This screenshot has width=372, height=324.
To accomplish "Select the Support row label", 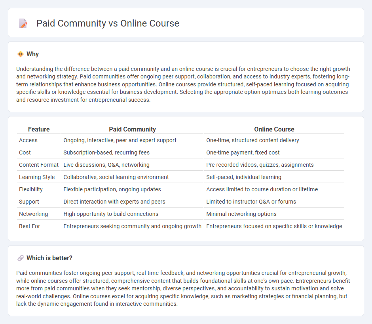I will click(x=29, y=202).
